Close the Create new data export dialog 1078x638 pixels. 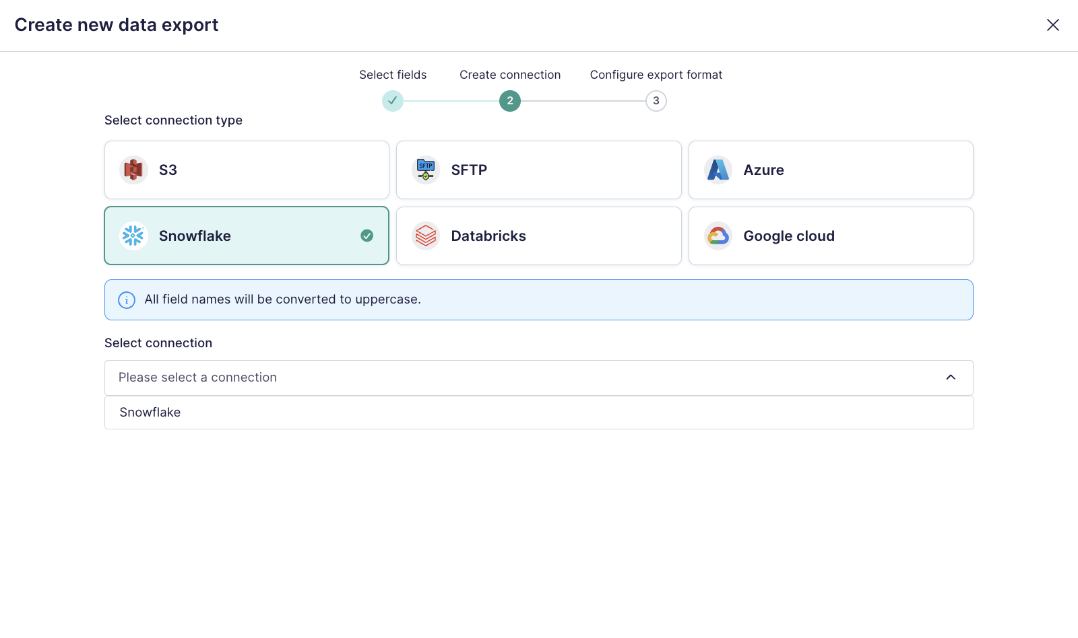click(x=1053, y=25)
